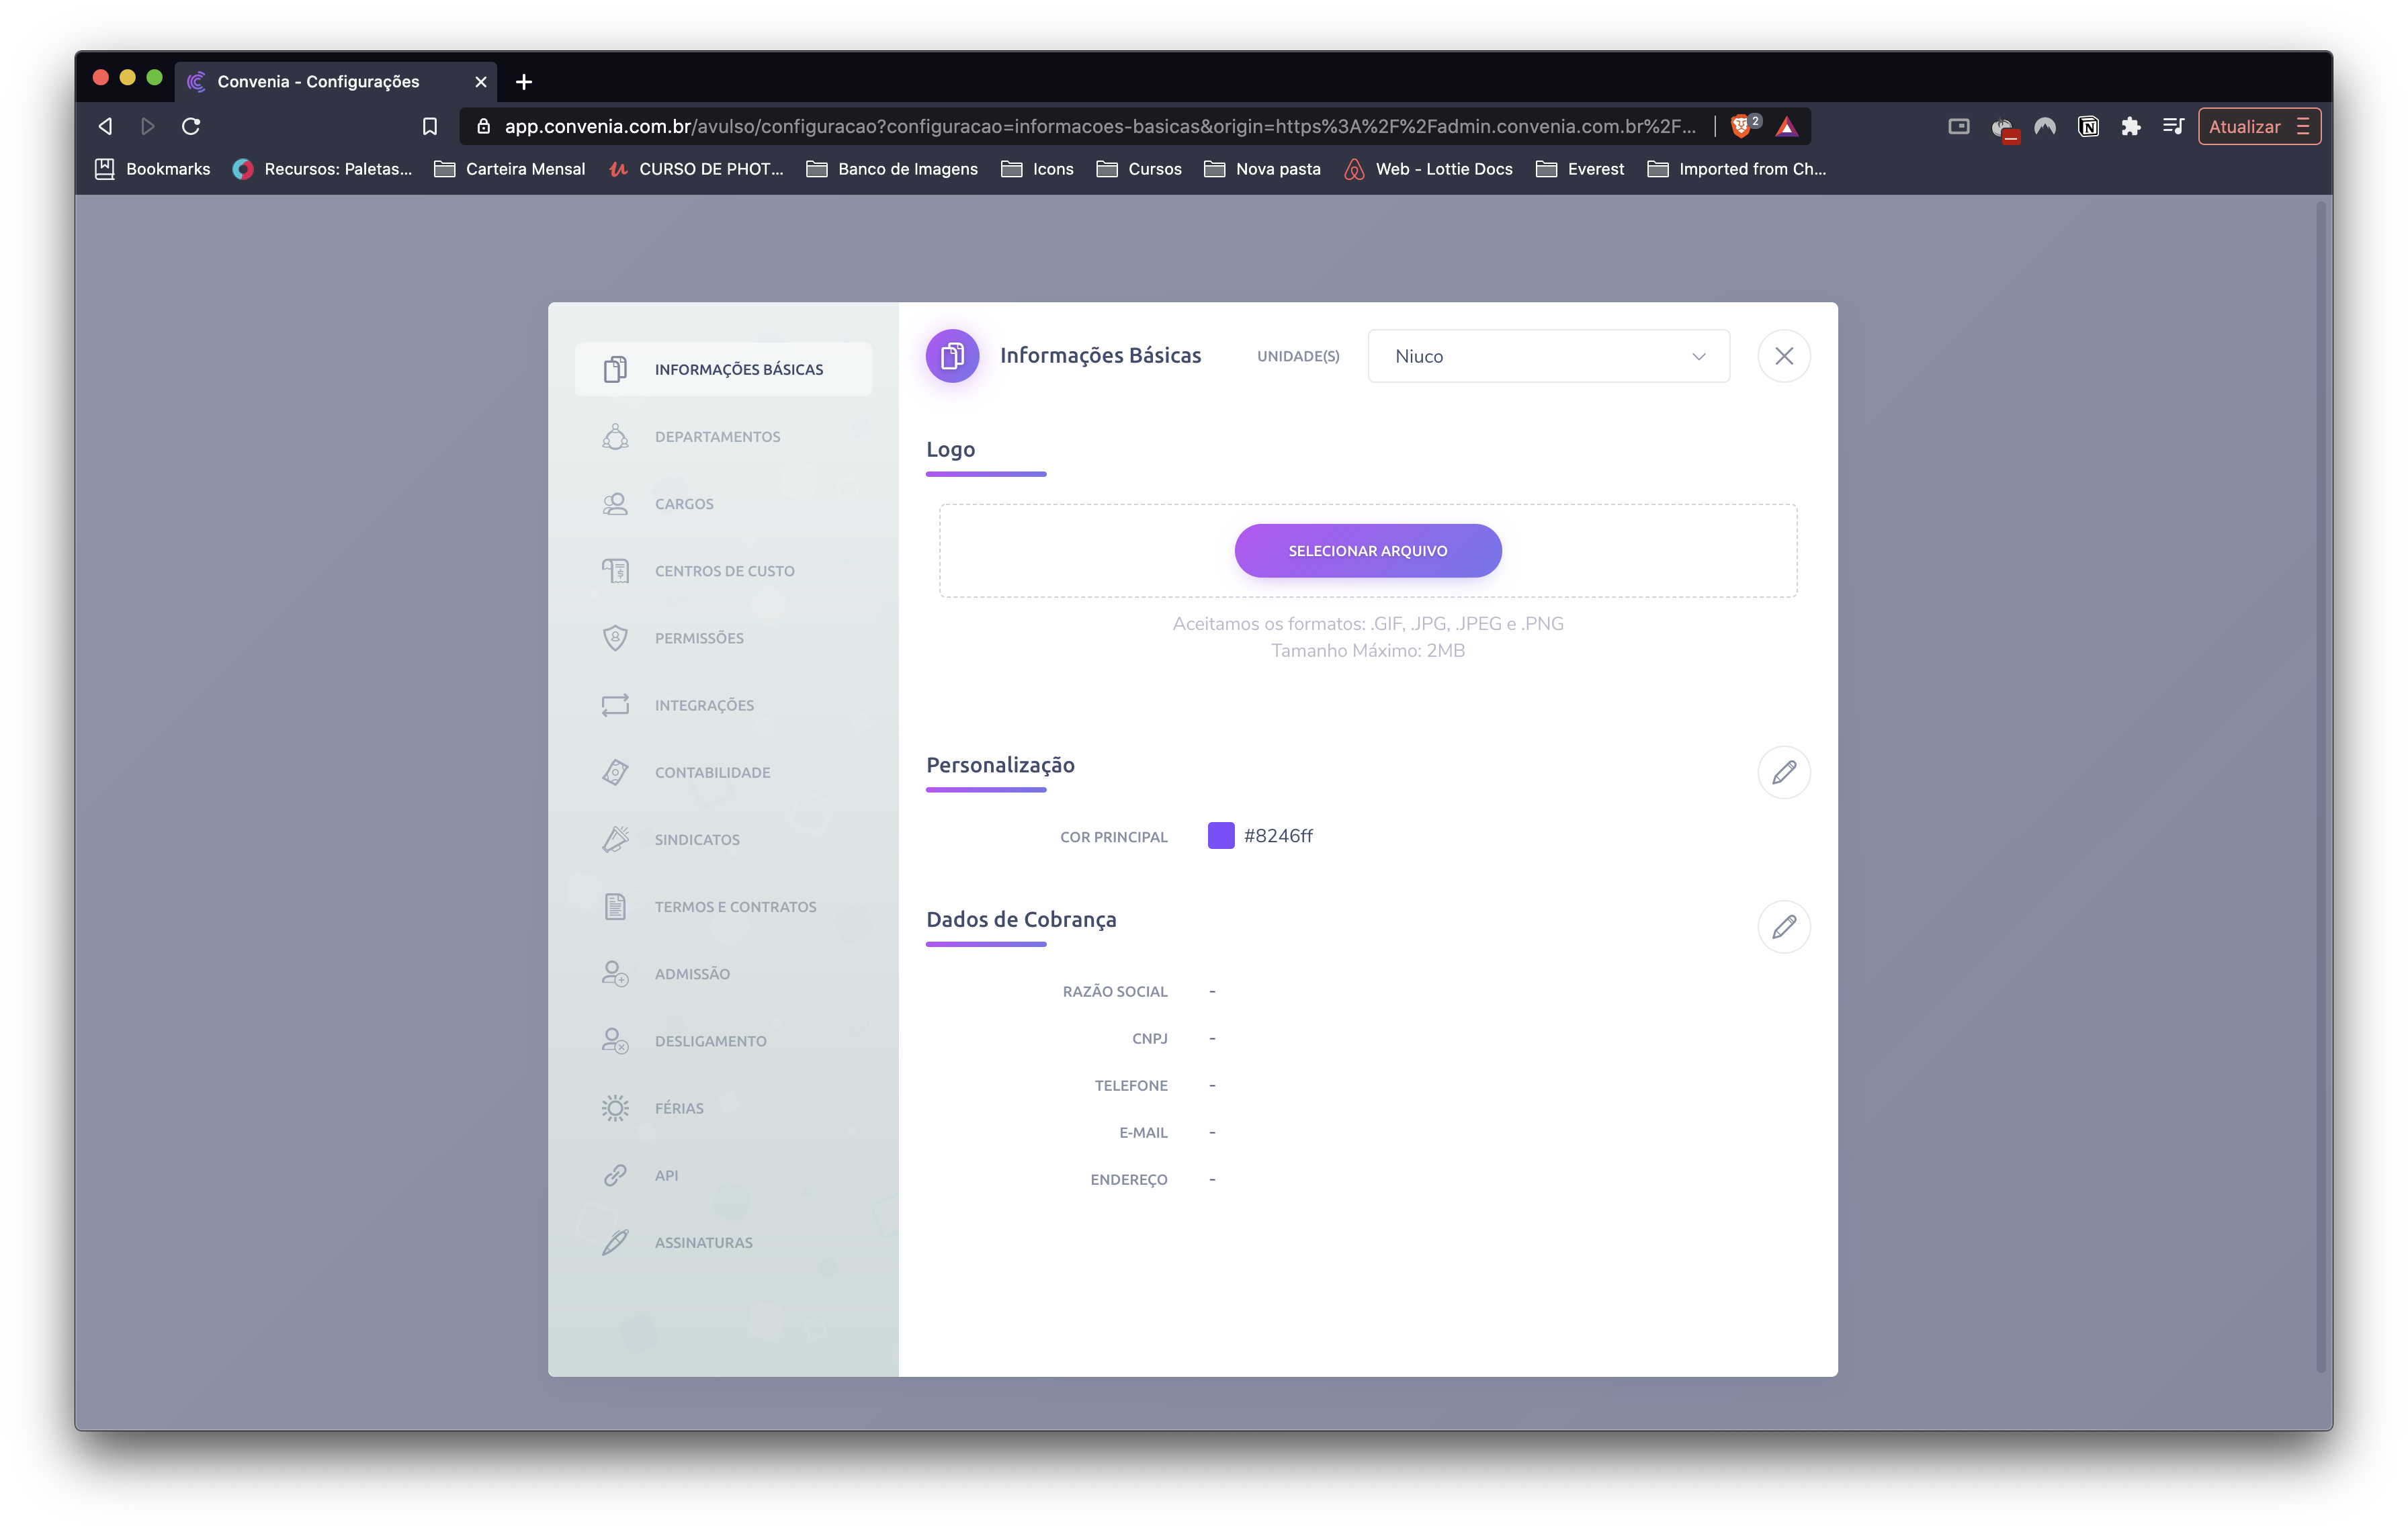The height and width of the screenshot is (1530, 2408).
Task: Click the Departamentos sidebar icon
Action: [x=615, y=437]
